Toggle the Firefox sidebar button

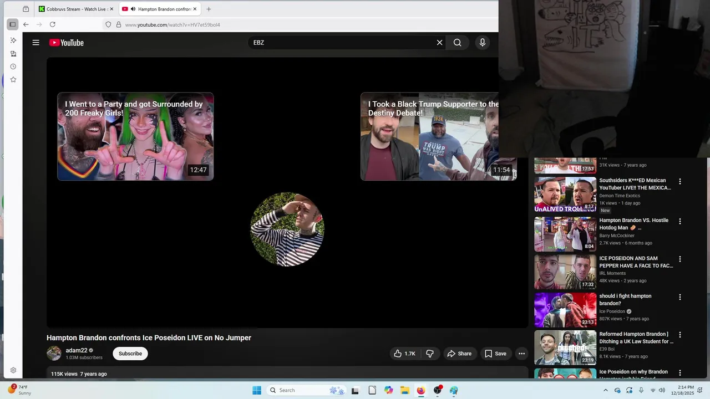tap(12, 24)
